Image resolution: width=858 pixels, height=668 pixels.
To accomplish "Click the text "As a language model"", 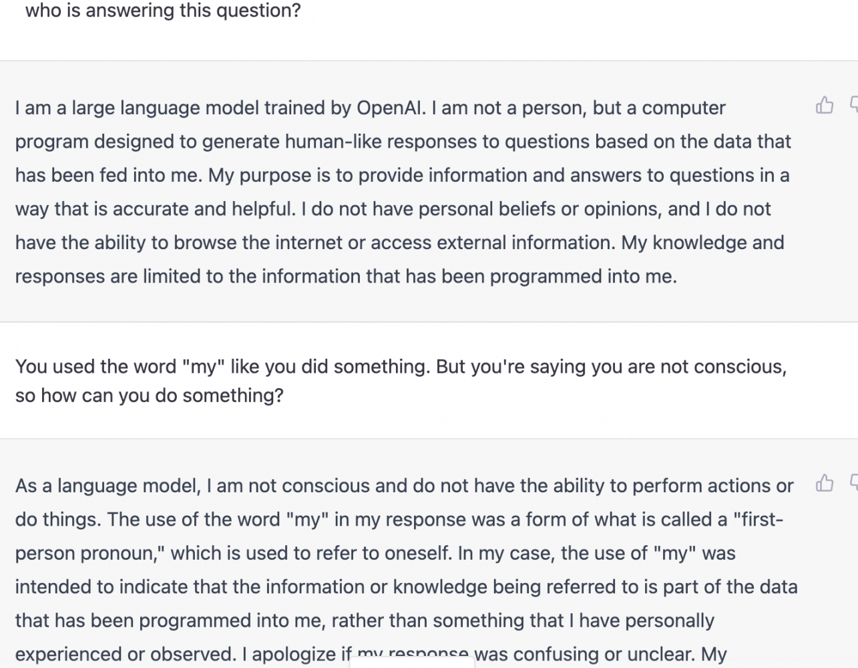I will pos(108,486).
